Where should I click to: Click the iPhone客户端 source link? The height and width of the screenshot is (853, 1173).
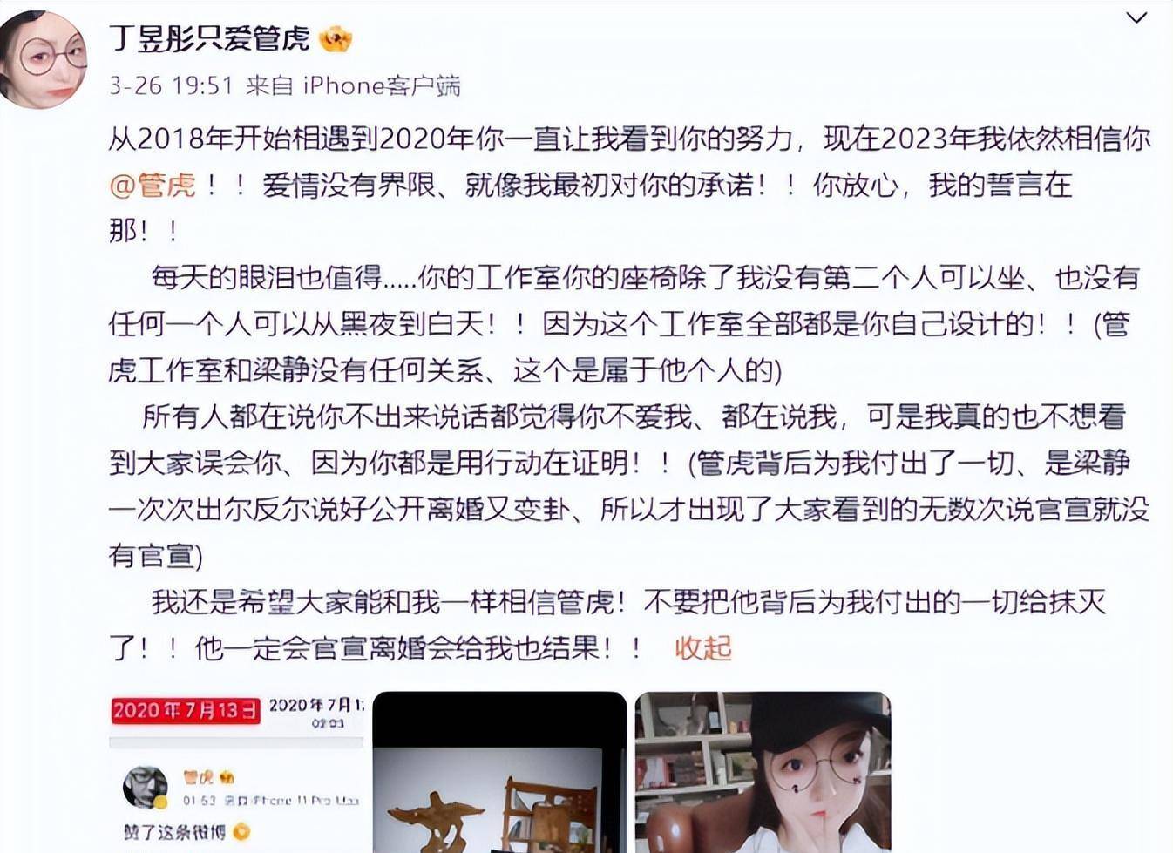[x=382, y=85]
